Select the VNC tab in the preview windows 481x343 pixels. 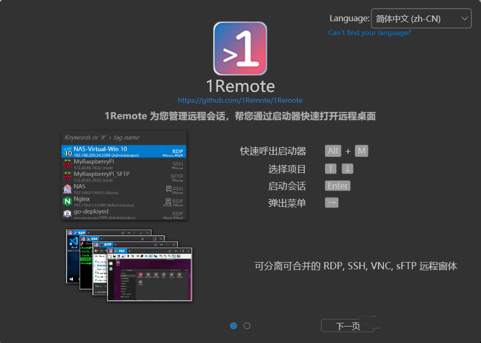(x=120, y=251)
